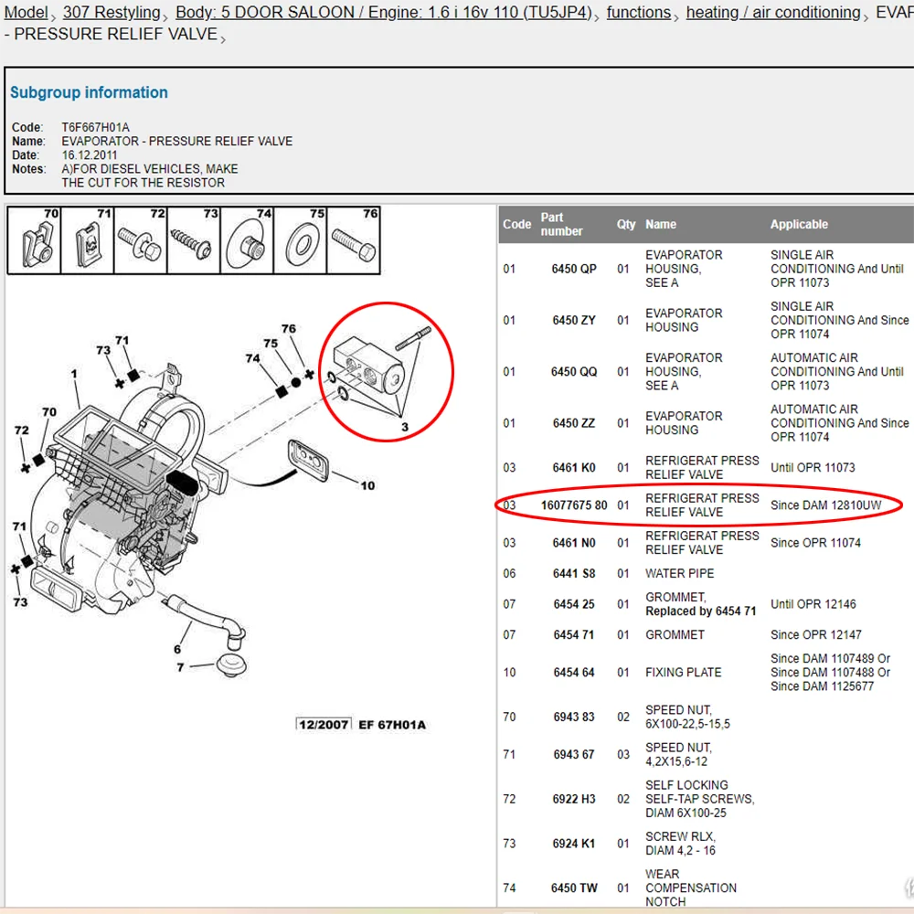The width and height of the screenshot is (914, 914).
Task: Click diagram callout number 6 water pipe
Action: (177, 649)
